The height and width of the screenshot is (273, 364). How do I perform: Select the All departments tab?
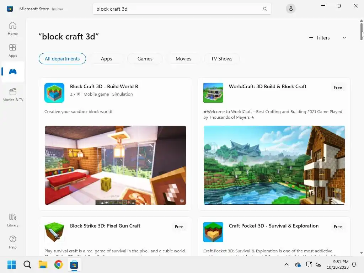click(x=62, y=59)
